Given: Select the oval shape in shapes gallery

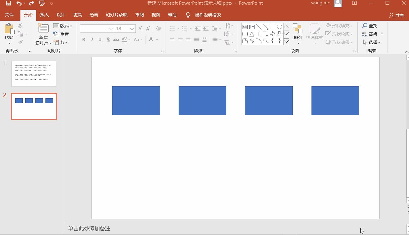Looking at the screenshot, I should click(x=279, y=27).
